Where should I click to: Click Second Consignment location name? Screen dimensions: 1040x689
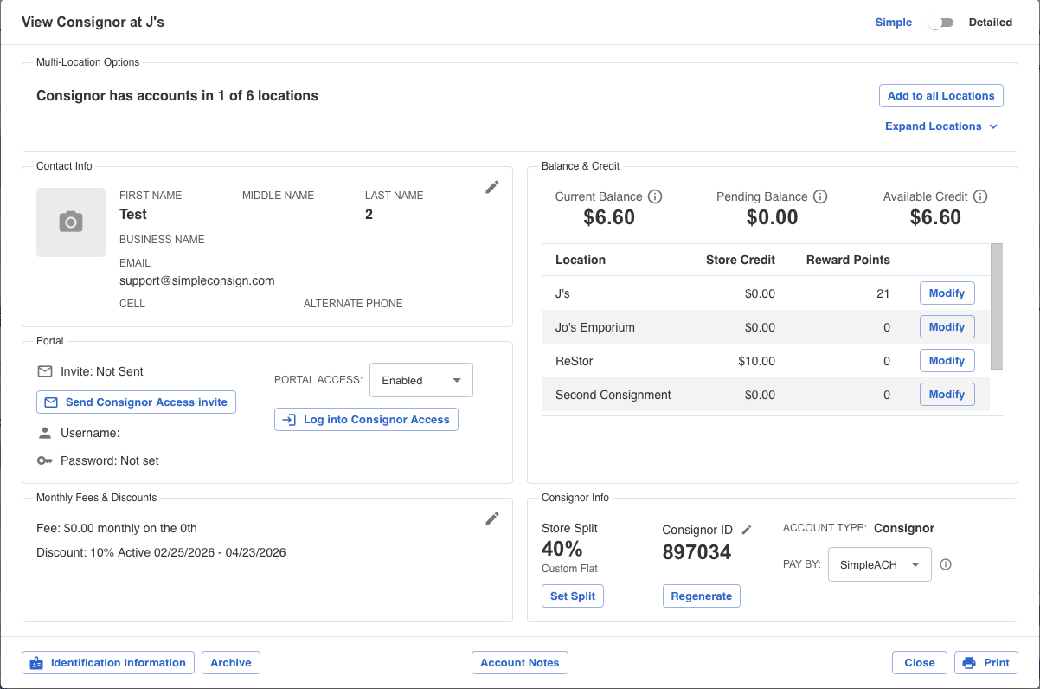coord(613,395)
